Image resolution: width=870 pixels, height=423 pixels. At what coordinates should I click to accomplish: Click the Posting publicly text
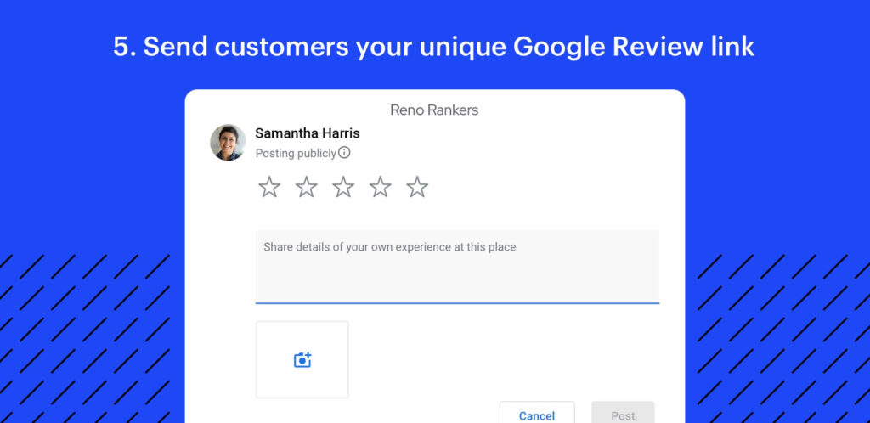pyautogui.click(x=296, y=154)
